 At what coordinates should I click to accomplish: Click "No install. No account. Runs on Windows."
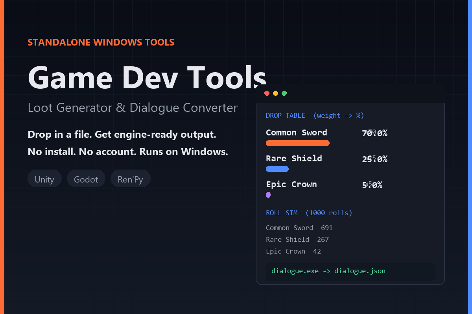click(x=128, y=152)
